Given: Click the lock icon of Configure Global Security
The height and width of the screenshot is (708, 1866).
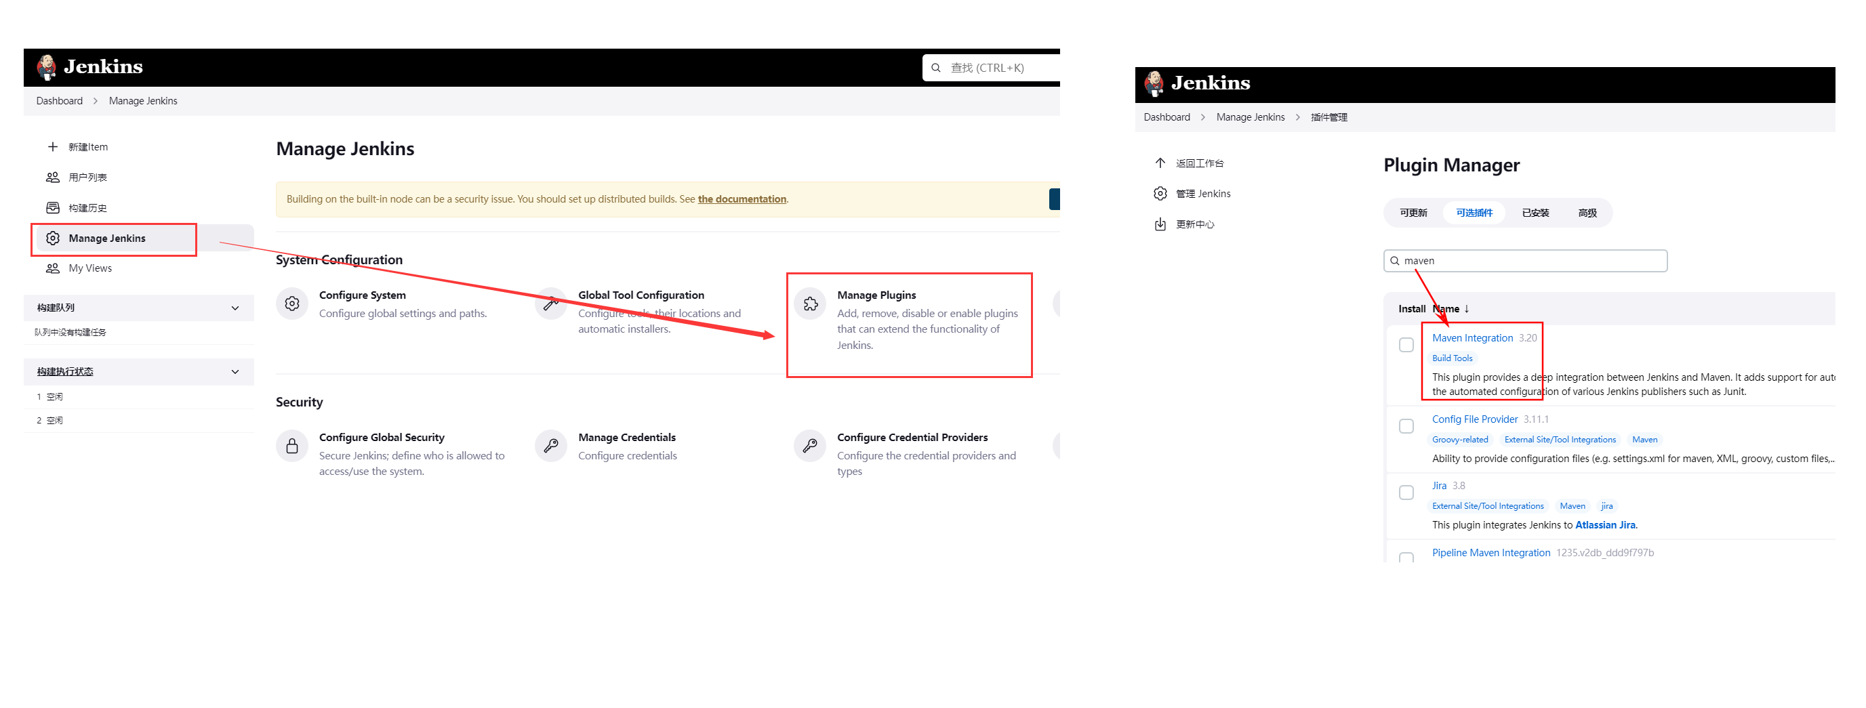Looking at the screenshot, I should tap(292, 446).
